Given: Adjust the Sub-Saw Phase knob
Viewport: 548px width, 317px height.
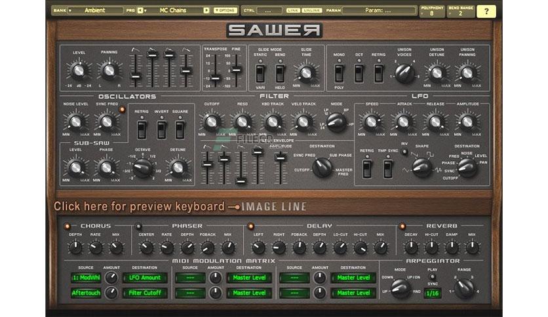Looking at the screenshot, I should [x=106, y=168].
